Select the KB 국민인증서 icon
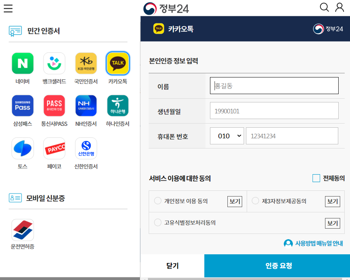This screenshot has height=280, width=350. pos(86,63)
